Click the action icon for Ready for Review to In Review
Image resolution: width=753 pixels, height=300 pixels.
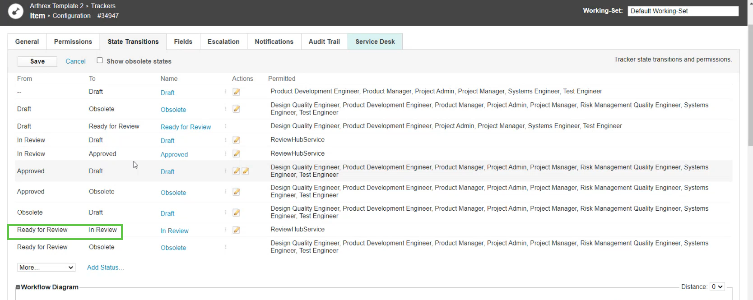236,230
